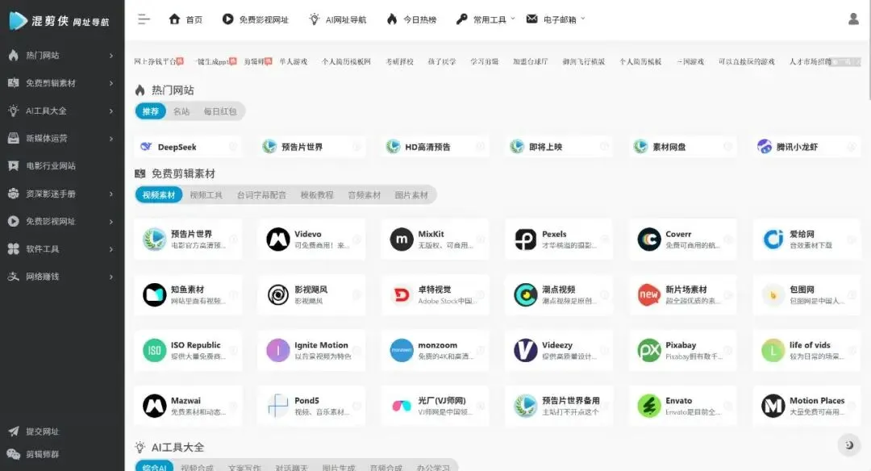Open the 常用工具 dropdown menu
The image size is (871, 471).
[x=486, y=19]
